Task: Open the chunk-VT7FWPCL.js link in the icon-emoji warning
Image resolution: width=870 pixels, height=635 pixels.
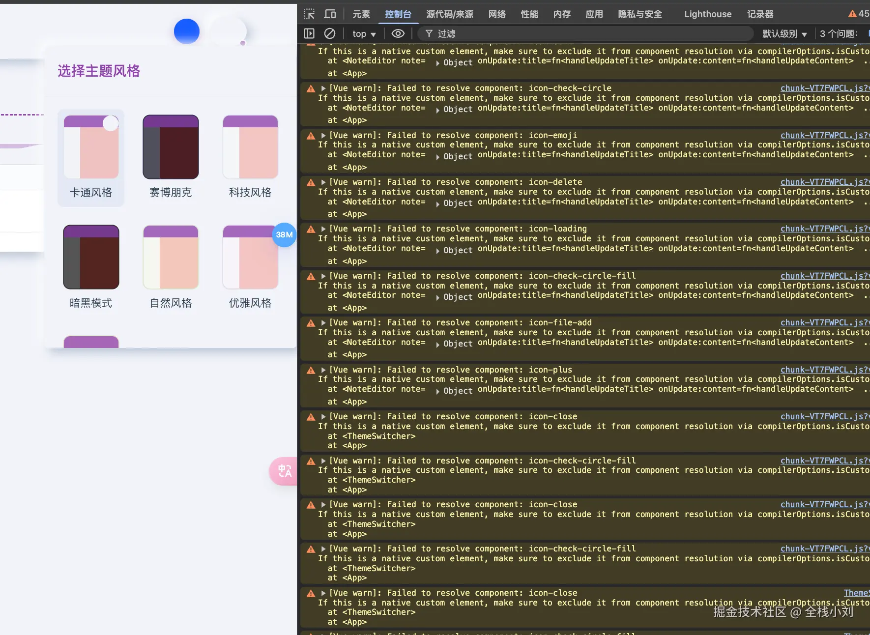Action: 825,135
